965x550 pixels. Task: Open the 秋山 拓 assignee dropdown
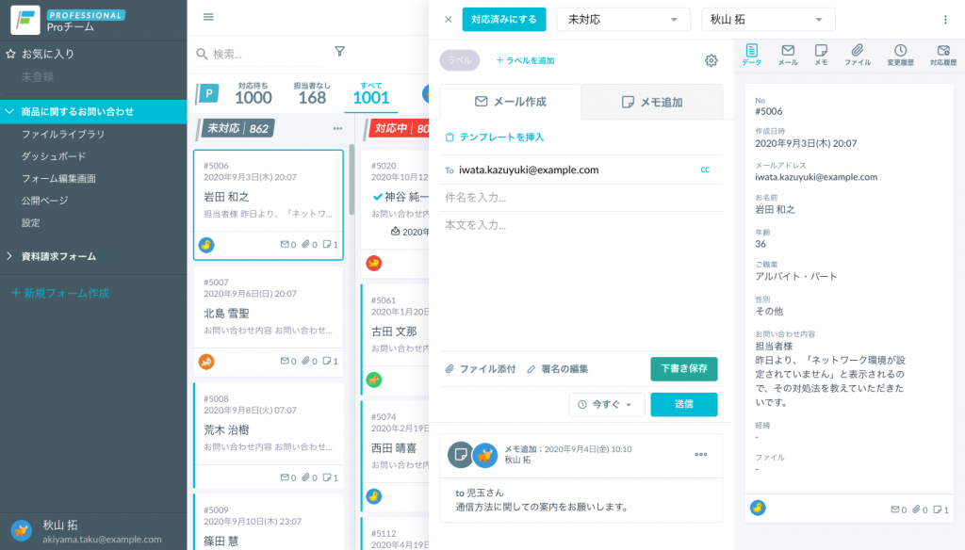click(768, 20)
